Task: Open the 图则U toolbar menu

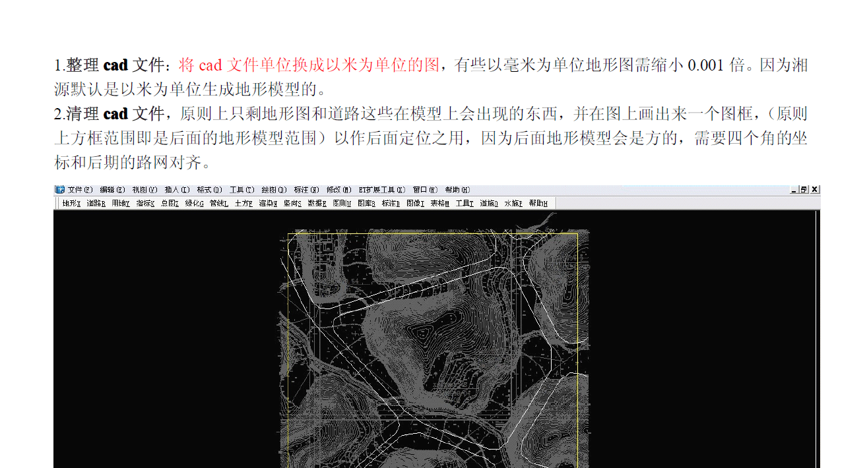Action: pyautogui.click(x=342, y=204)
